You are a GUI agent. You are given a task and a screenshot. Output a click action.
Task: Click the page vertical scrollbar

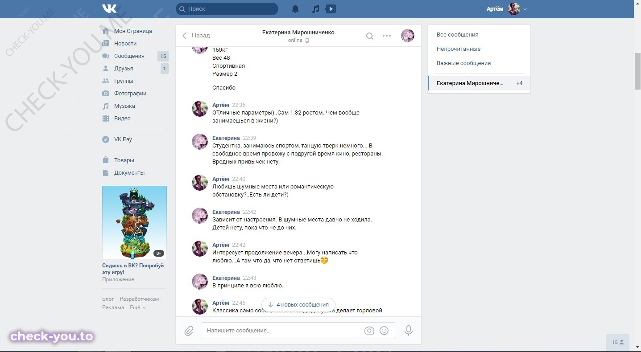pyautogui.click(x=637, y=71)
